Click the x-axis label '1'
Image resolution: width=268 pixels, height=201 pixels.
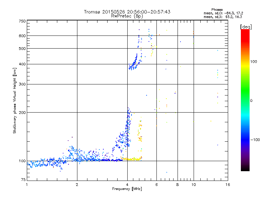[x=27, y=185]
